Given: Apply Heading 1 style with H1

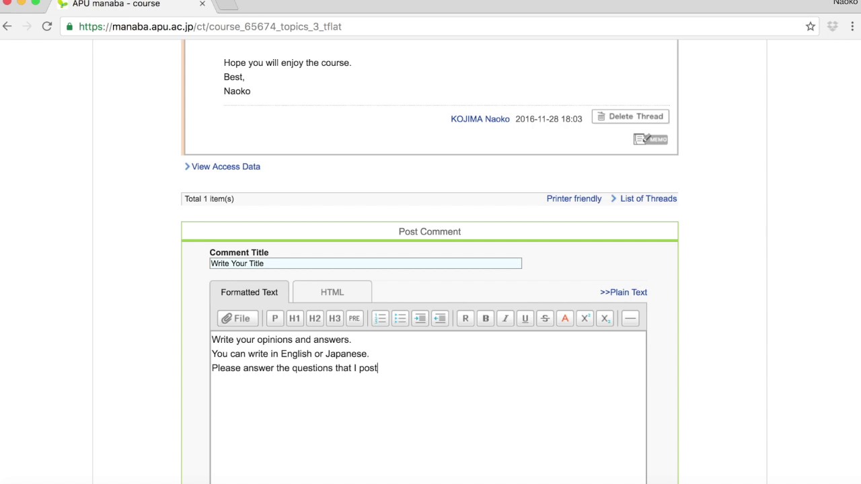Looking at the screenshot, I should click(294, 319).
